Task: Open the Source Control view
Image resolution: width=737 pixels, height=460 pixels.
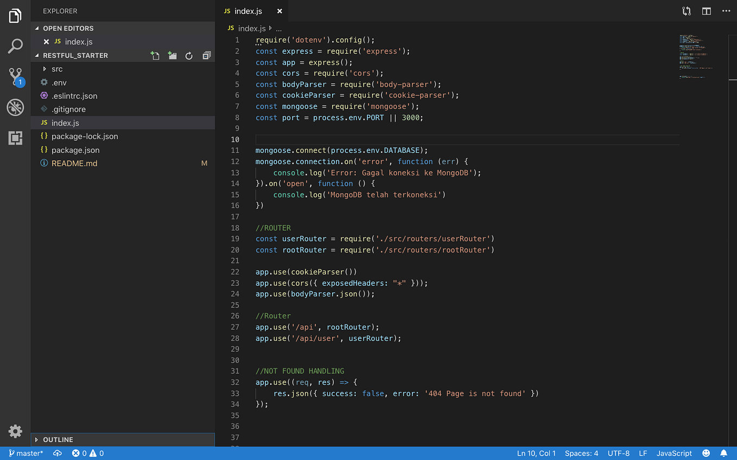Action: pyautogui.click(x=15, y=77)
